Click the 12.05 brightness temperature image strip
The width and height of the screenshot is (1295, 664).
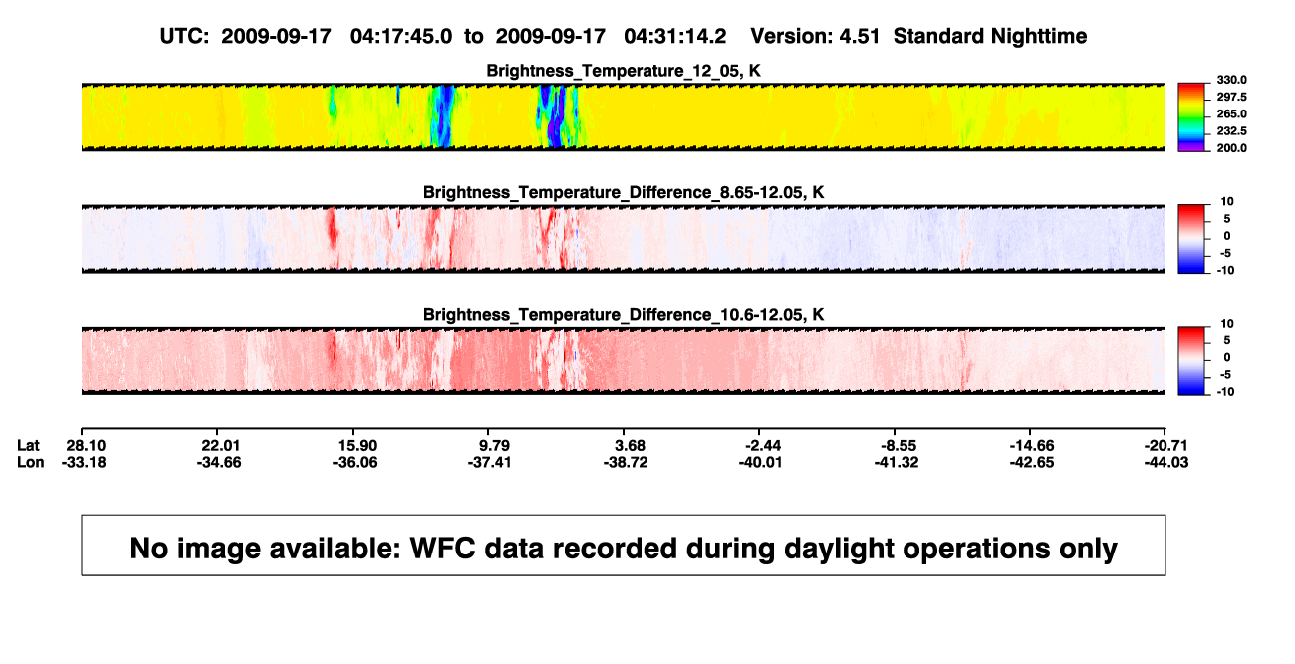[624, 116]
